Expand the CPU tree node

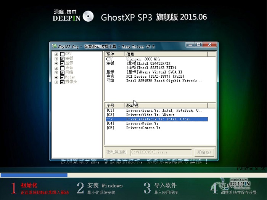pyautogui.click(x=56, y=54)
